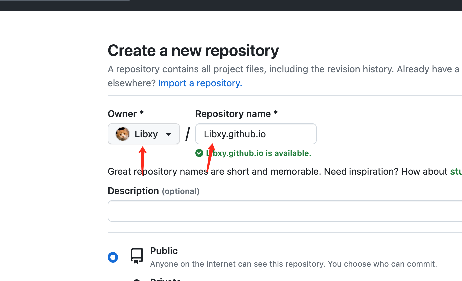Image resolution: width=462 pixels, height=281 pixels.
Task: Expand the Owner dropdown caret arrow
Action: [x=169, y=135]
